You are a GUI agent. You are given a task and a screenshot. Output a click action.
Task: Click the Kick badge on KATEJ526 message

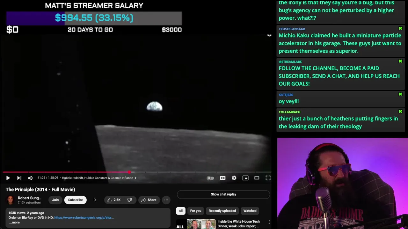[x=400, y=94]
